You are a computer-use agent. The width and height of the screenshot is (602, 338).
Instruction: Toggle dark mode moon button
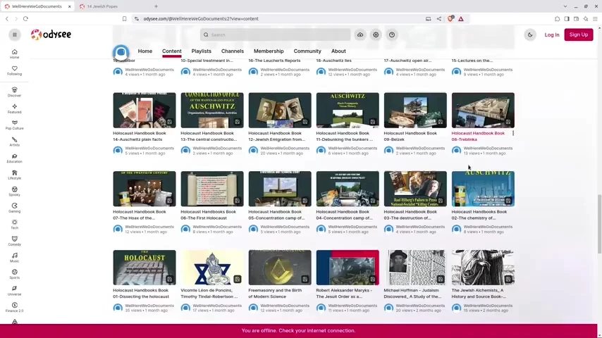(x=530, y=35)
